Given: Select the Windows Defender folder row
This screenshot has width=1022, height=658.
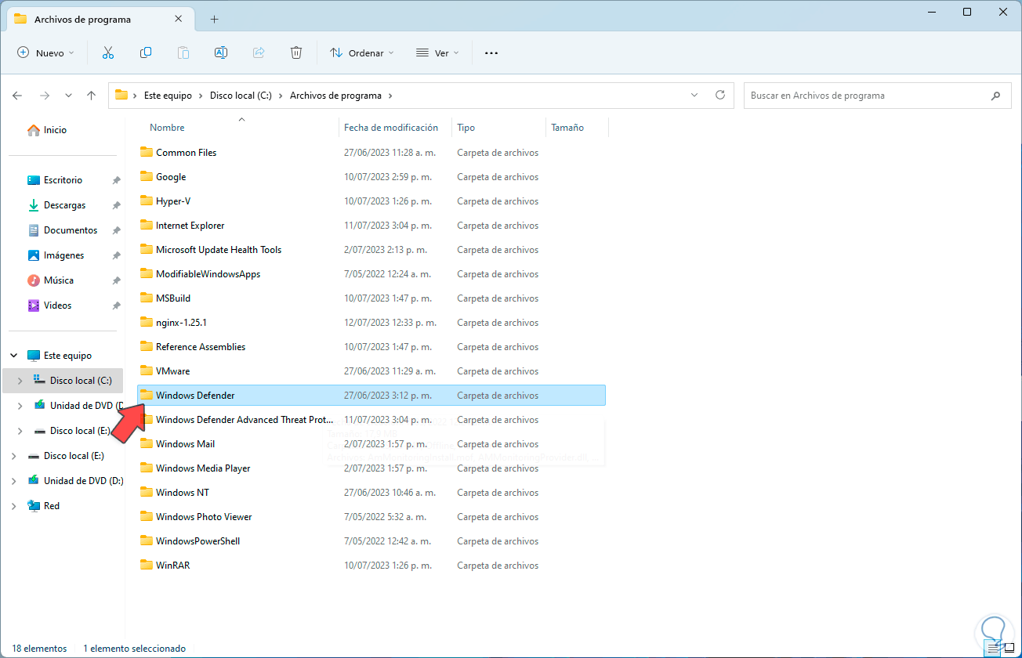Looking at the screenshot, I should (371, 396).
